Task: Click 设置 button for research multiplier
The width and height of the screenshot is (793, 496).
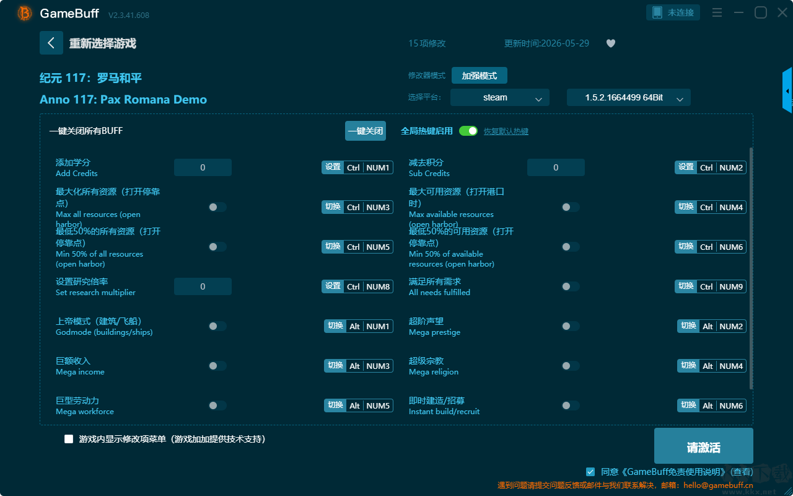Action: (333, 286)
